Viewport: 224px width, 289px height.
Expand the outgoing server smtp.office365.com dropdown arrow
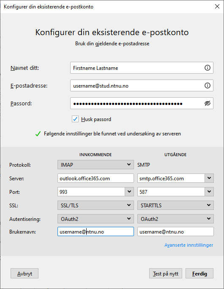[209, 178]
